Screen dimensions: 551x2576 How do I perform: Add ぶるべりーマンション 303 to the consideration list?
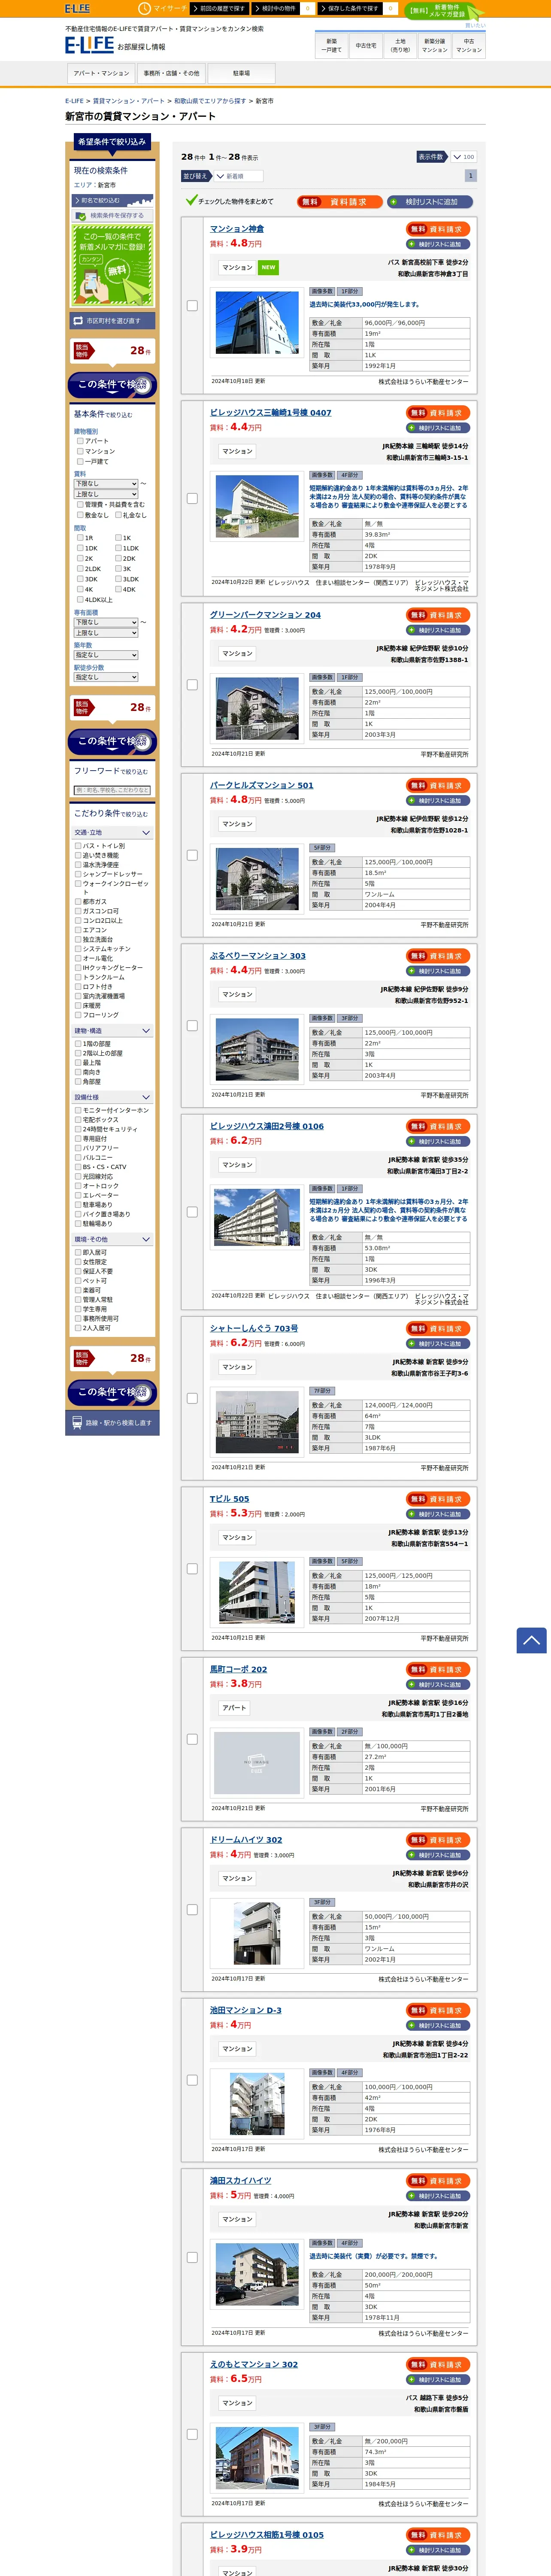click(x=439, y=971)
